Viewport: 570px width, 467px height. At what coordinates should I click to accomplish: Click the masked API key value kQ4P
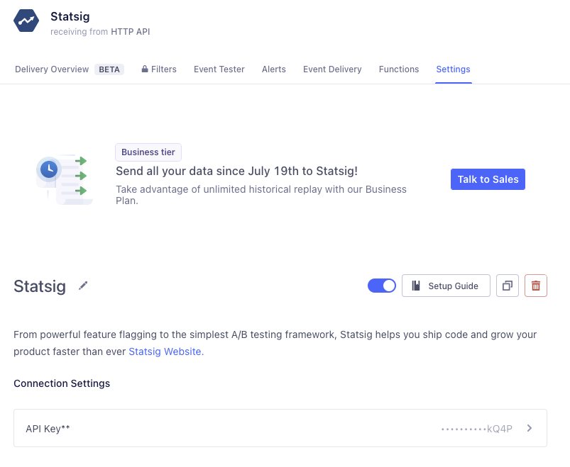click(x=477, y=429)
